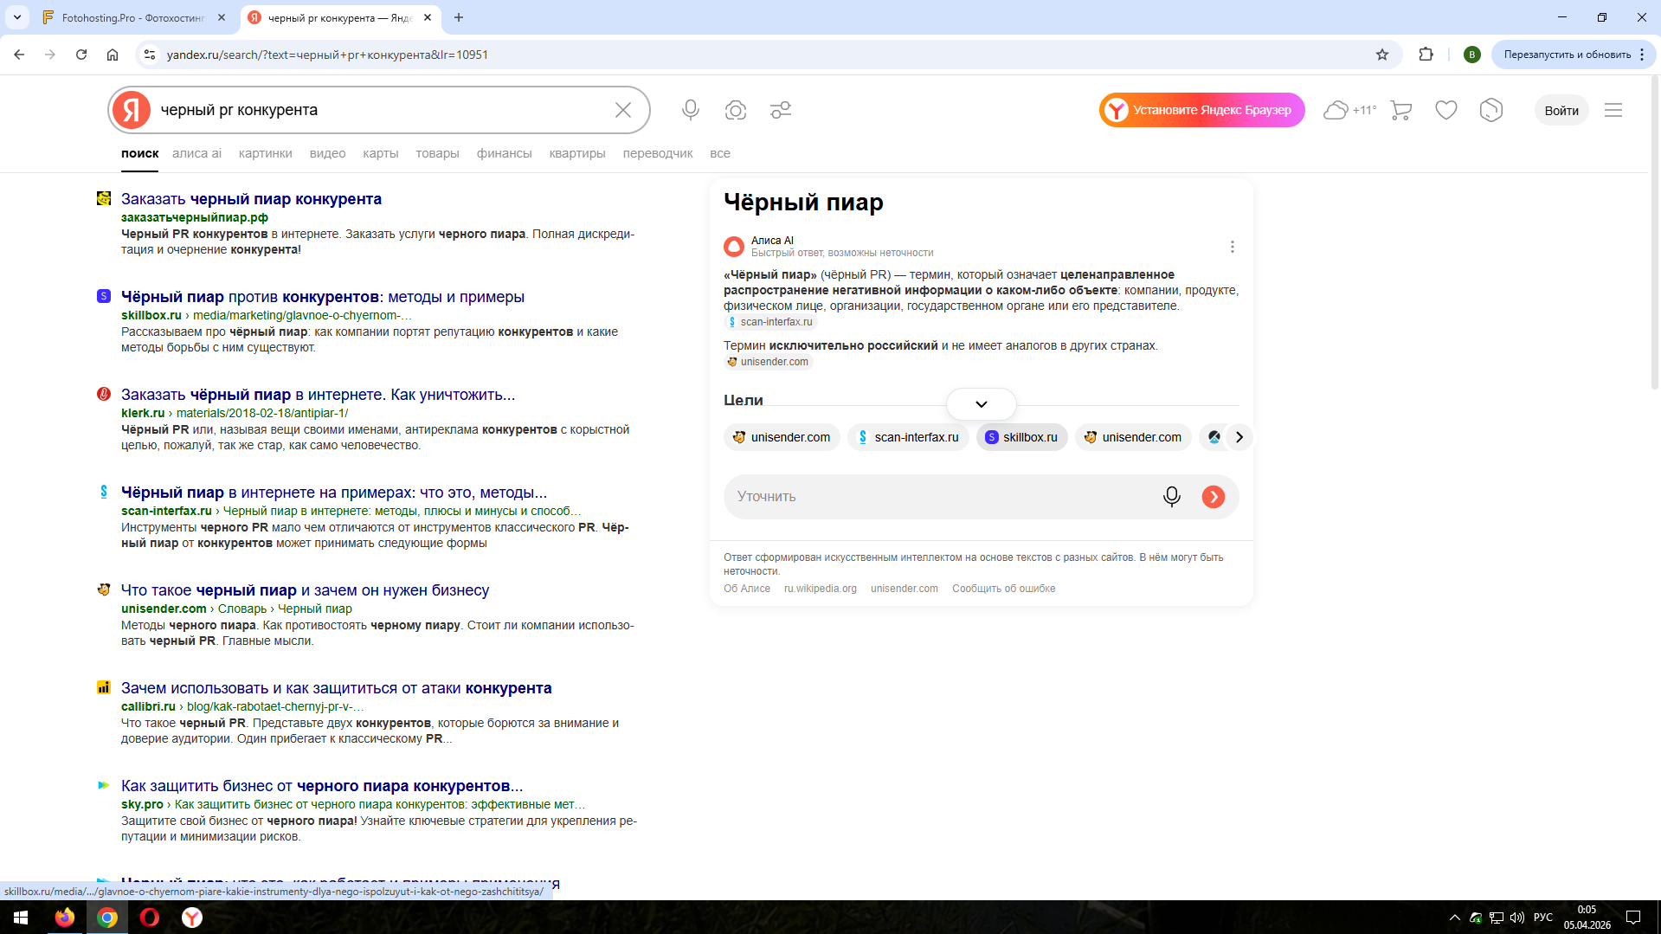The height and width of the screenshot is (934, 1661).
Task: Open skillbox.ru result about чёрный пиар
Action: click(x=322, y=297)
